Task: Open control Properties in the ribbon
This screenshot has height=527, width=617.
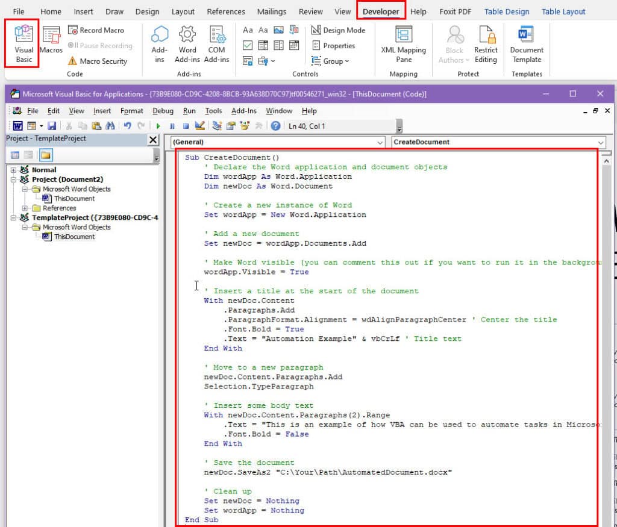Action: click(x=334, y=46)
